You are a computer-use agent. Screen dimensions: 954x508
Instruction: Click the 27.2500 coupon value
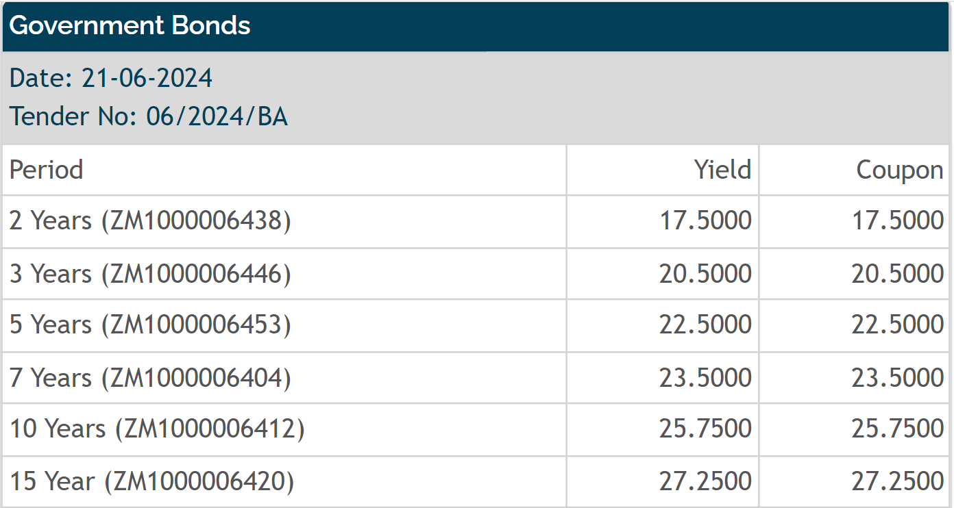click(898, 481)
